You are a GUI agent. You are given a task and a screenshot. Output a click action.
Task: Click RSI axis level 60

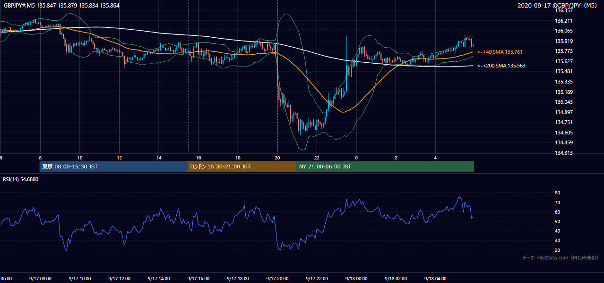[558, 212]
